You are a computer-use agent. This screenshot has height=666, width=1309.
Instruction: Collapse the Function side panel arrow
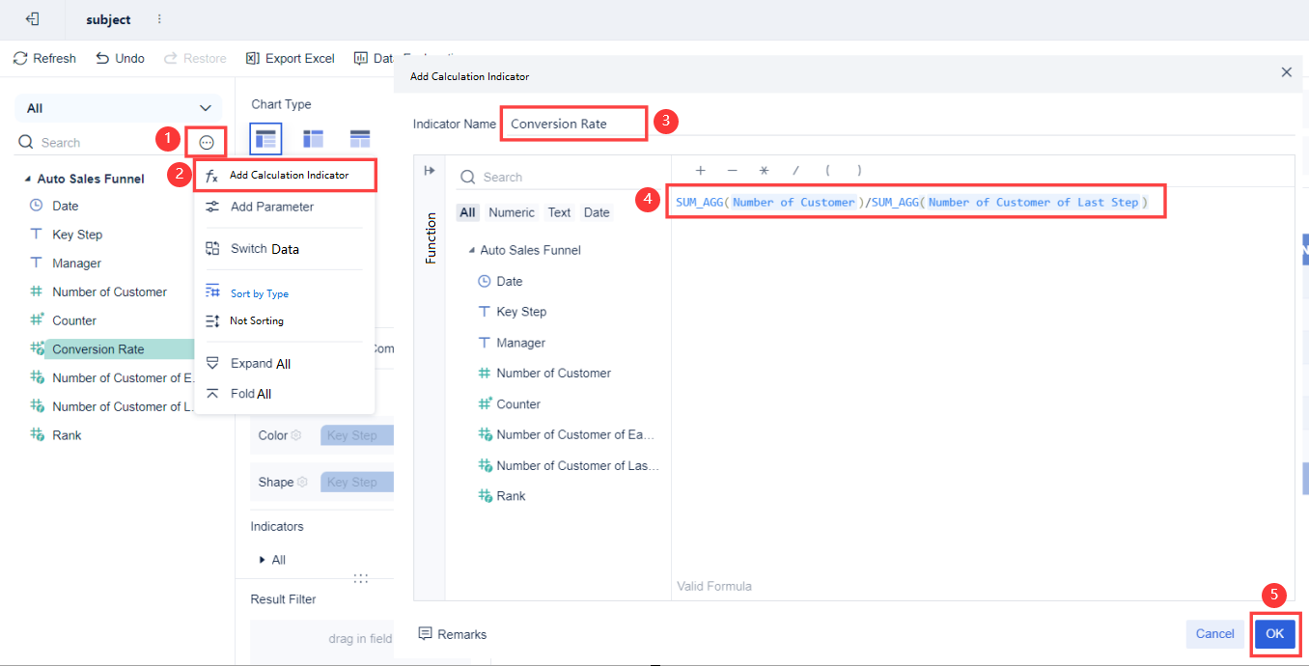click(430, 171)
